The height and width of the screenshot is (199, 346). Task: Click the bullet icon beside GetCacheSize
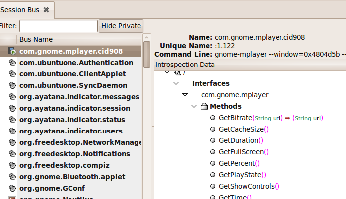click(x=213, y=129)
